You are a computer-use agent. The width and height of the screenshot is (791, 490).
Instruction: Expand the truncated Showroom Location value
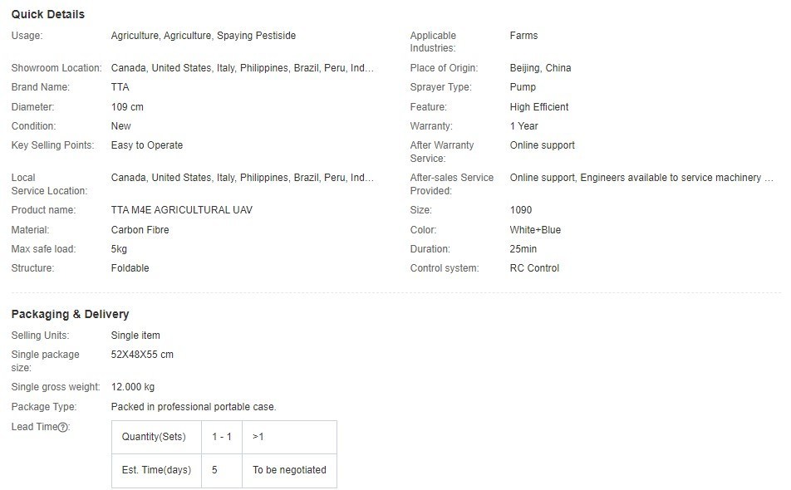click(242, 68)
